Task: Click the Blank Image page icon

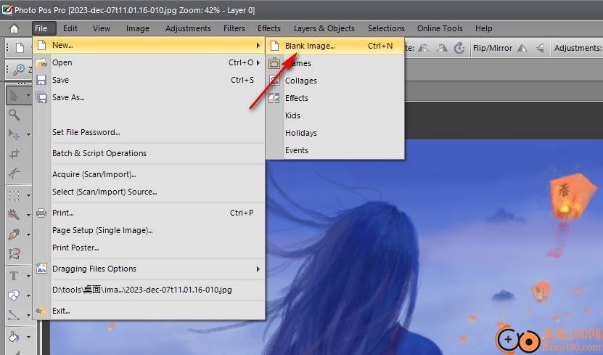Action: (274, 46)
